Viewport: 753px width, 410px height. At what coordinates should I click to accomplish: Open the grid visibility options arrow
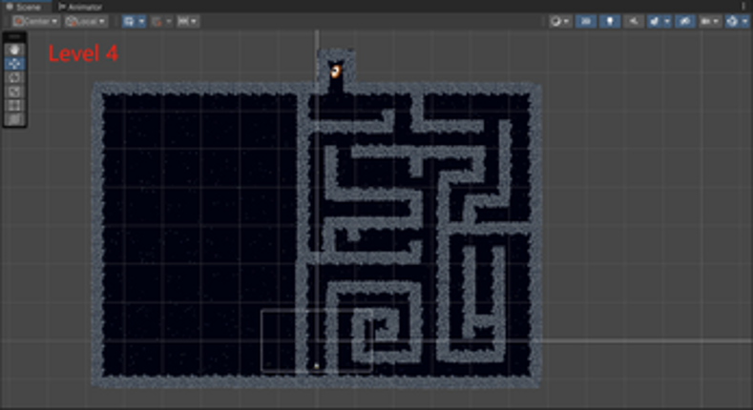141,22
